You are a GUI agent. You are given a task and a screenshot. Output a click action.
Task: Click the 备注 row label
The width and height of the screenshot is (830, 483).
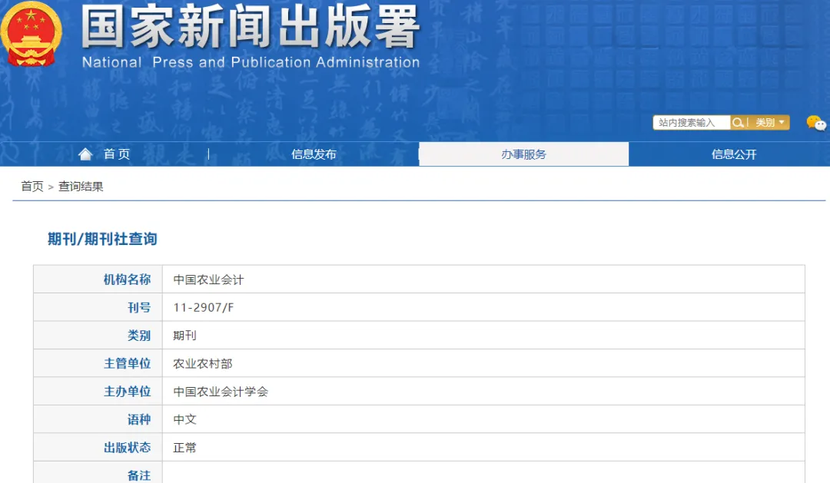pyautogui.click(x=139, y=475)
